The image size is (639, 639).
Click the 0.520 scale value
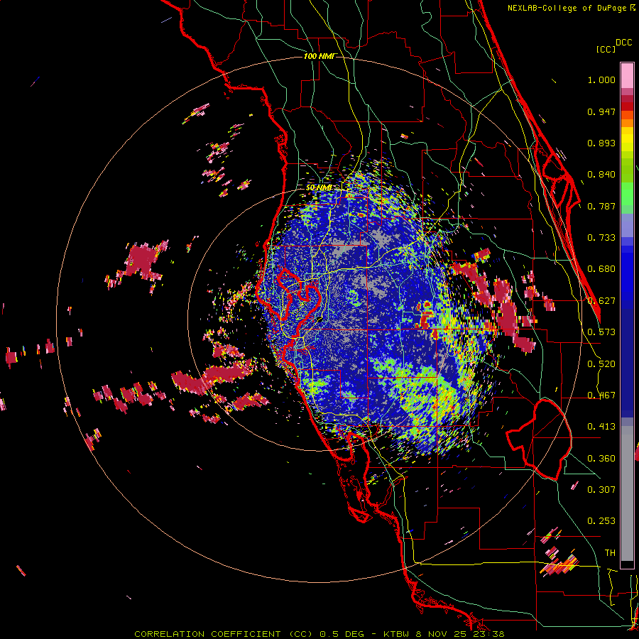coord(601,364)
